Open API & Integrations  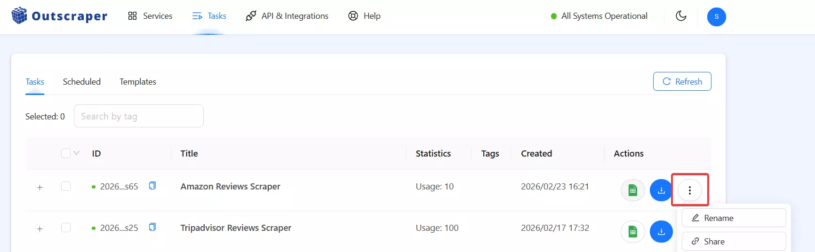pos(287,16)
